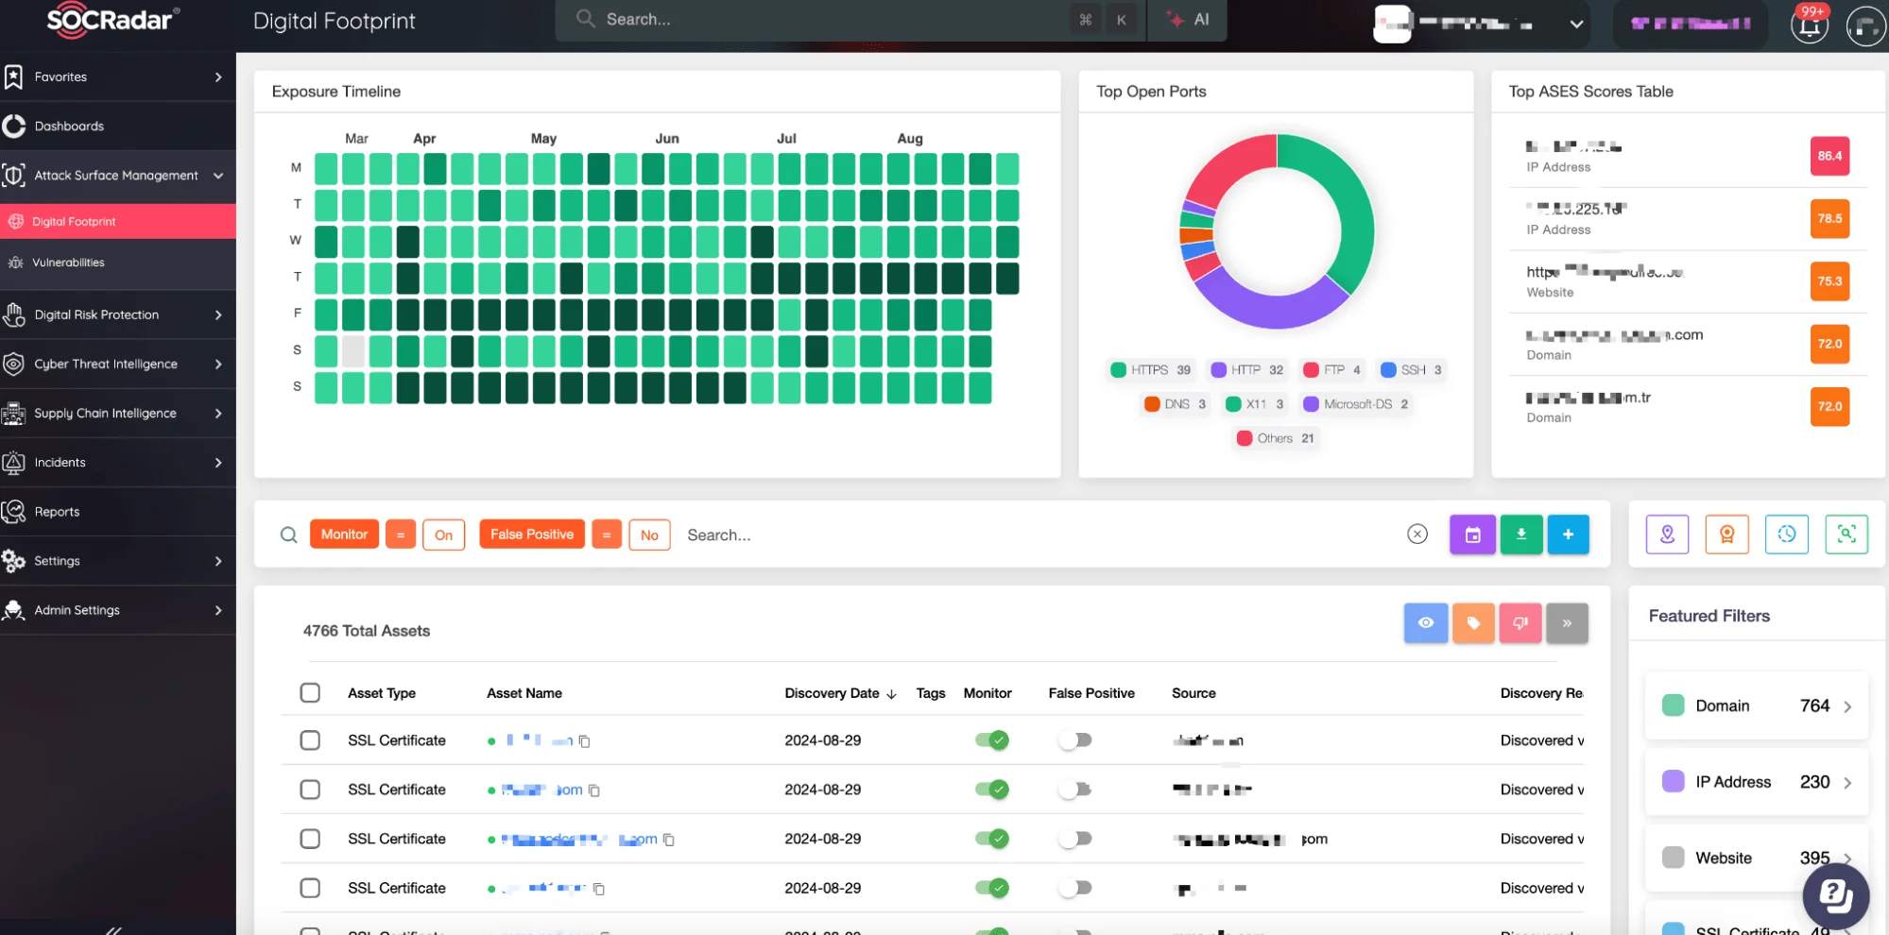Viewport: 1889px width, 935px height.
Task: Click the magnifier icon in filter bar
Action: 288,535
